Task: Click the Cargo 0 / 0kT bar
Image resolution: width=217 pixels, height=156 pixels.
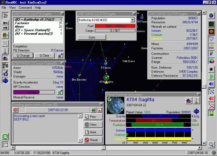Action: 115,31
